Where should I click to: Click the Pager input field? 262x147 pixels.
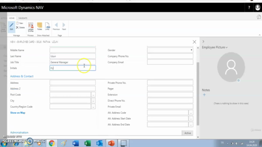click(x=170, y=89)
